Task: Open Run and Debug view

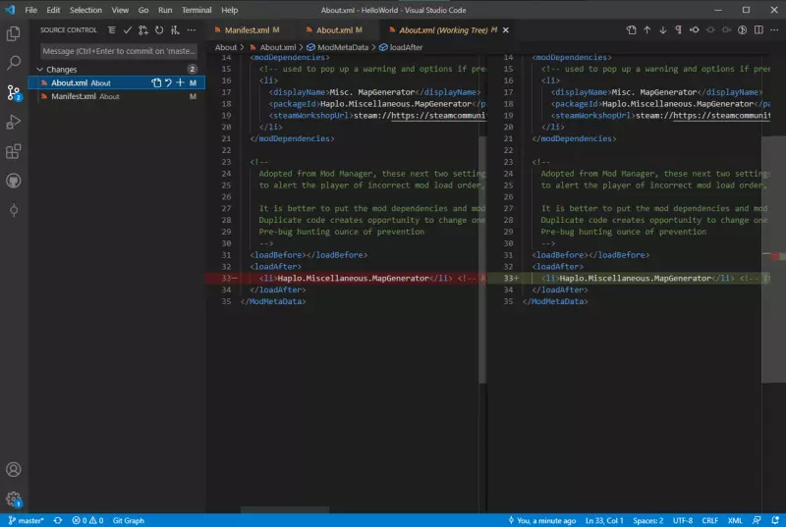Action: 14,122
